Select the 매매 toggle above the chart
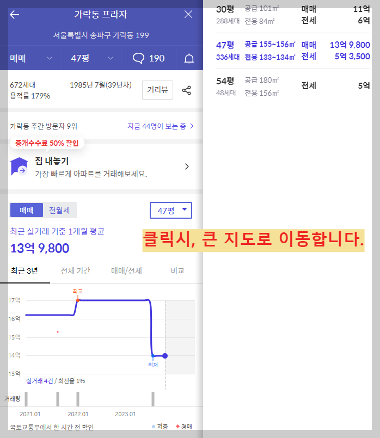The height and width of the screenshot is (438, 380). pos(27,210)
